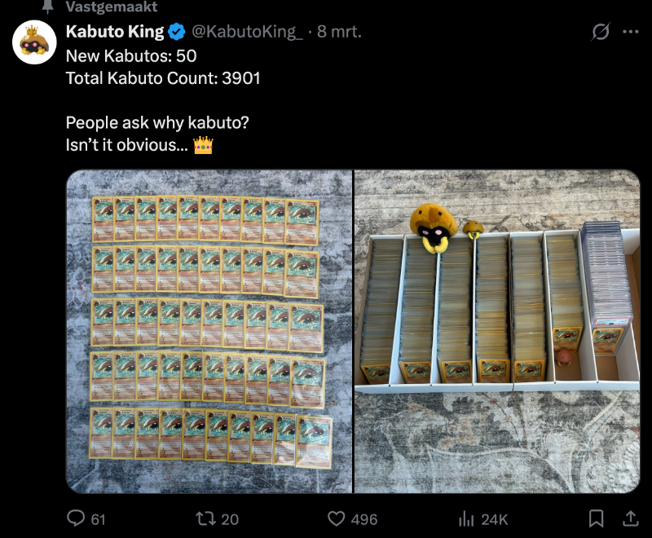This screenshot has height=538, width=652.
Task: Open the three-dot more options menu
Action: click(630, 32)
